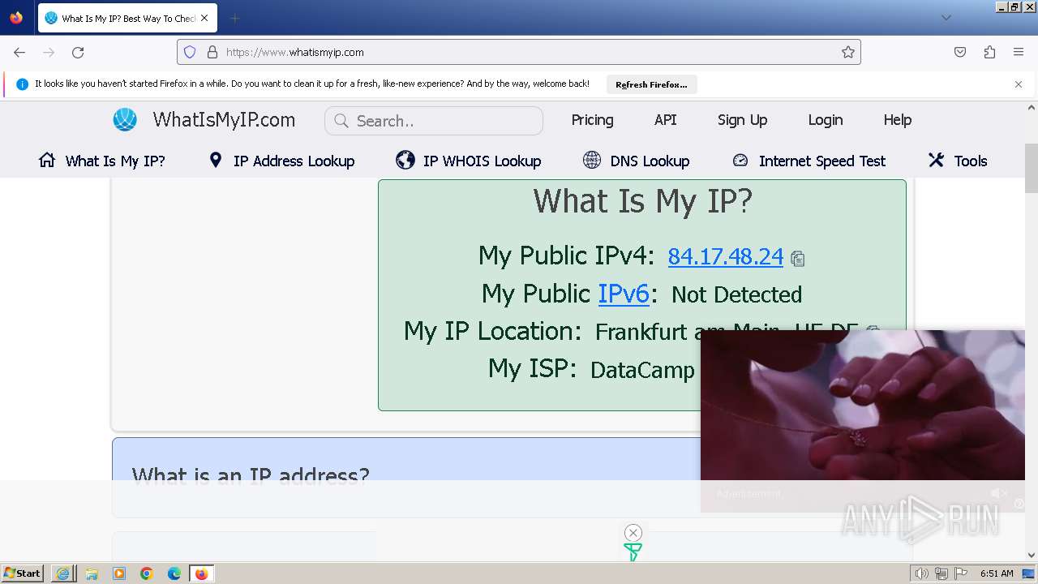
Task: Open Windows Media Player taskbar icon
Action: click(119, 573)
